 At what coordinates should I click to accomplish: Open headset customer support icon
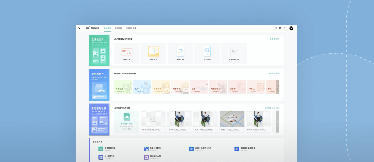pyautogui.click(x=284, y=28)
